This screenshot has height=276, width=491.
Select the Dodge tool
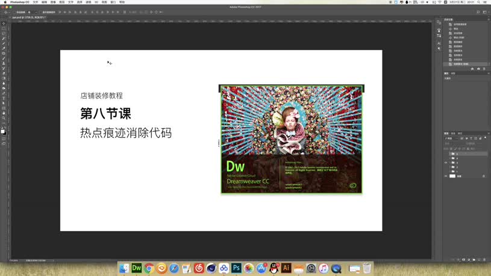tap(4, 88)
